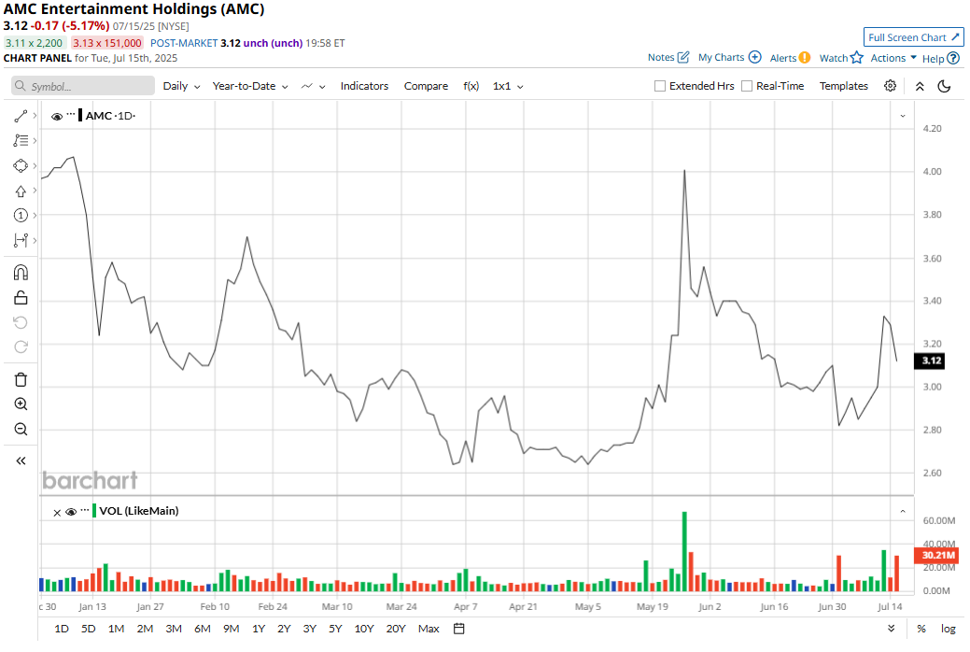Enable the Extended Hrs checkbox

pyautogui.click(x=660, y=86)
